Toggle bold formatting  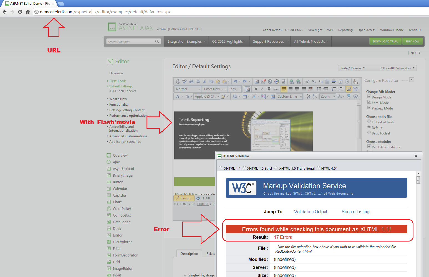256,89
